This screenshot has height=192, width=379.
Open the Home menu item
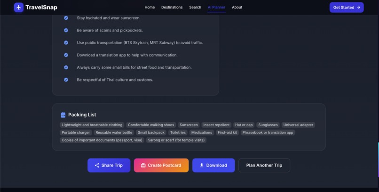pyautogui.click(x=150, y=7)
